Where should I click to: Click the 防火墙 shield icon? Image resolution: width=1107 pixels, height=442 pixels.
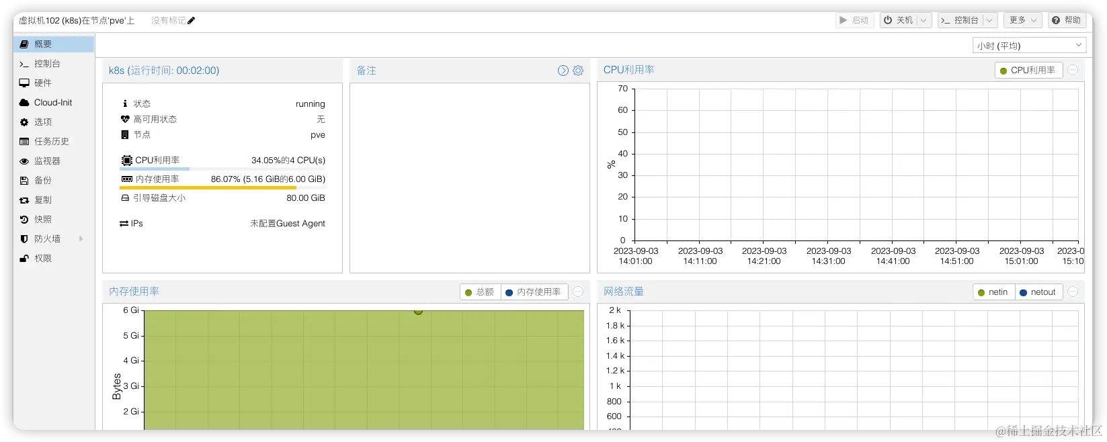[24, 239]
